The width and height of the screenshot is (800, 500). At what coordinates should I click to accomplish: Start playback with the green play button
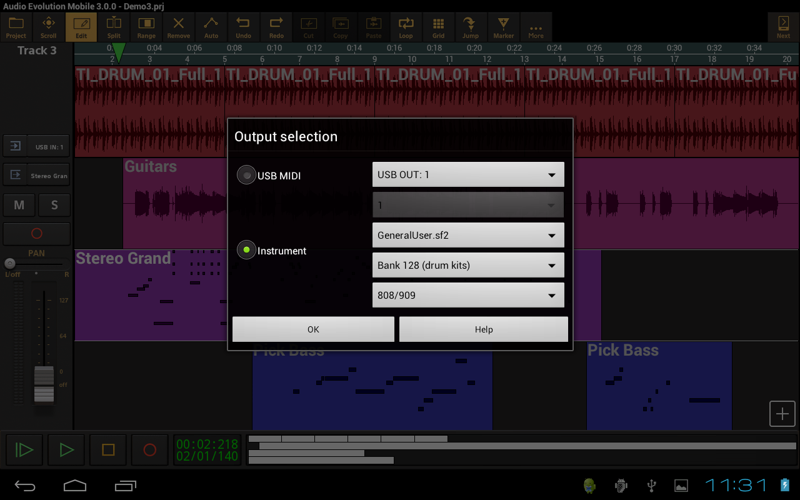click(x=65, y=449)
